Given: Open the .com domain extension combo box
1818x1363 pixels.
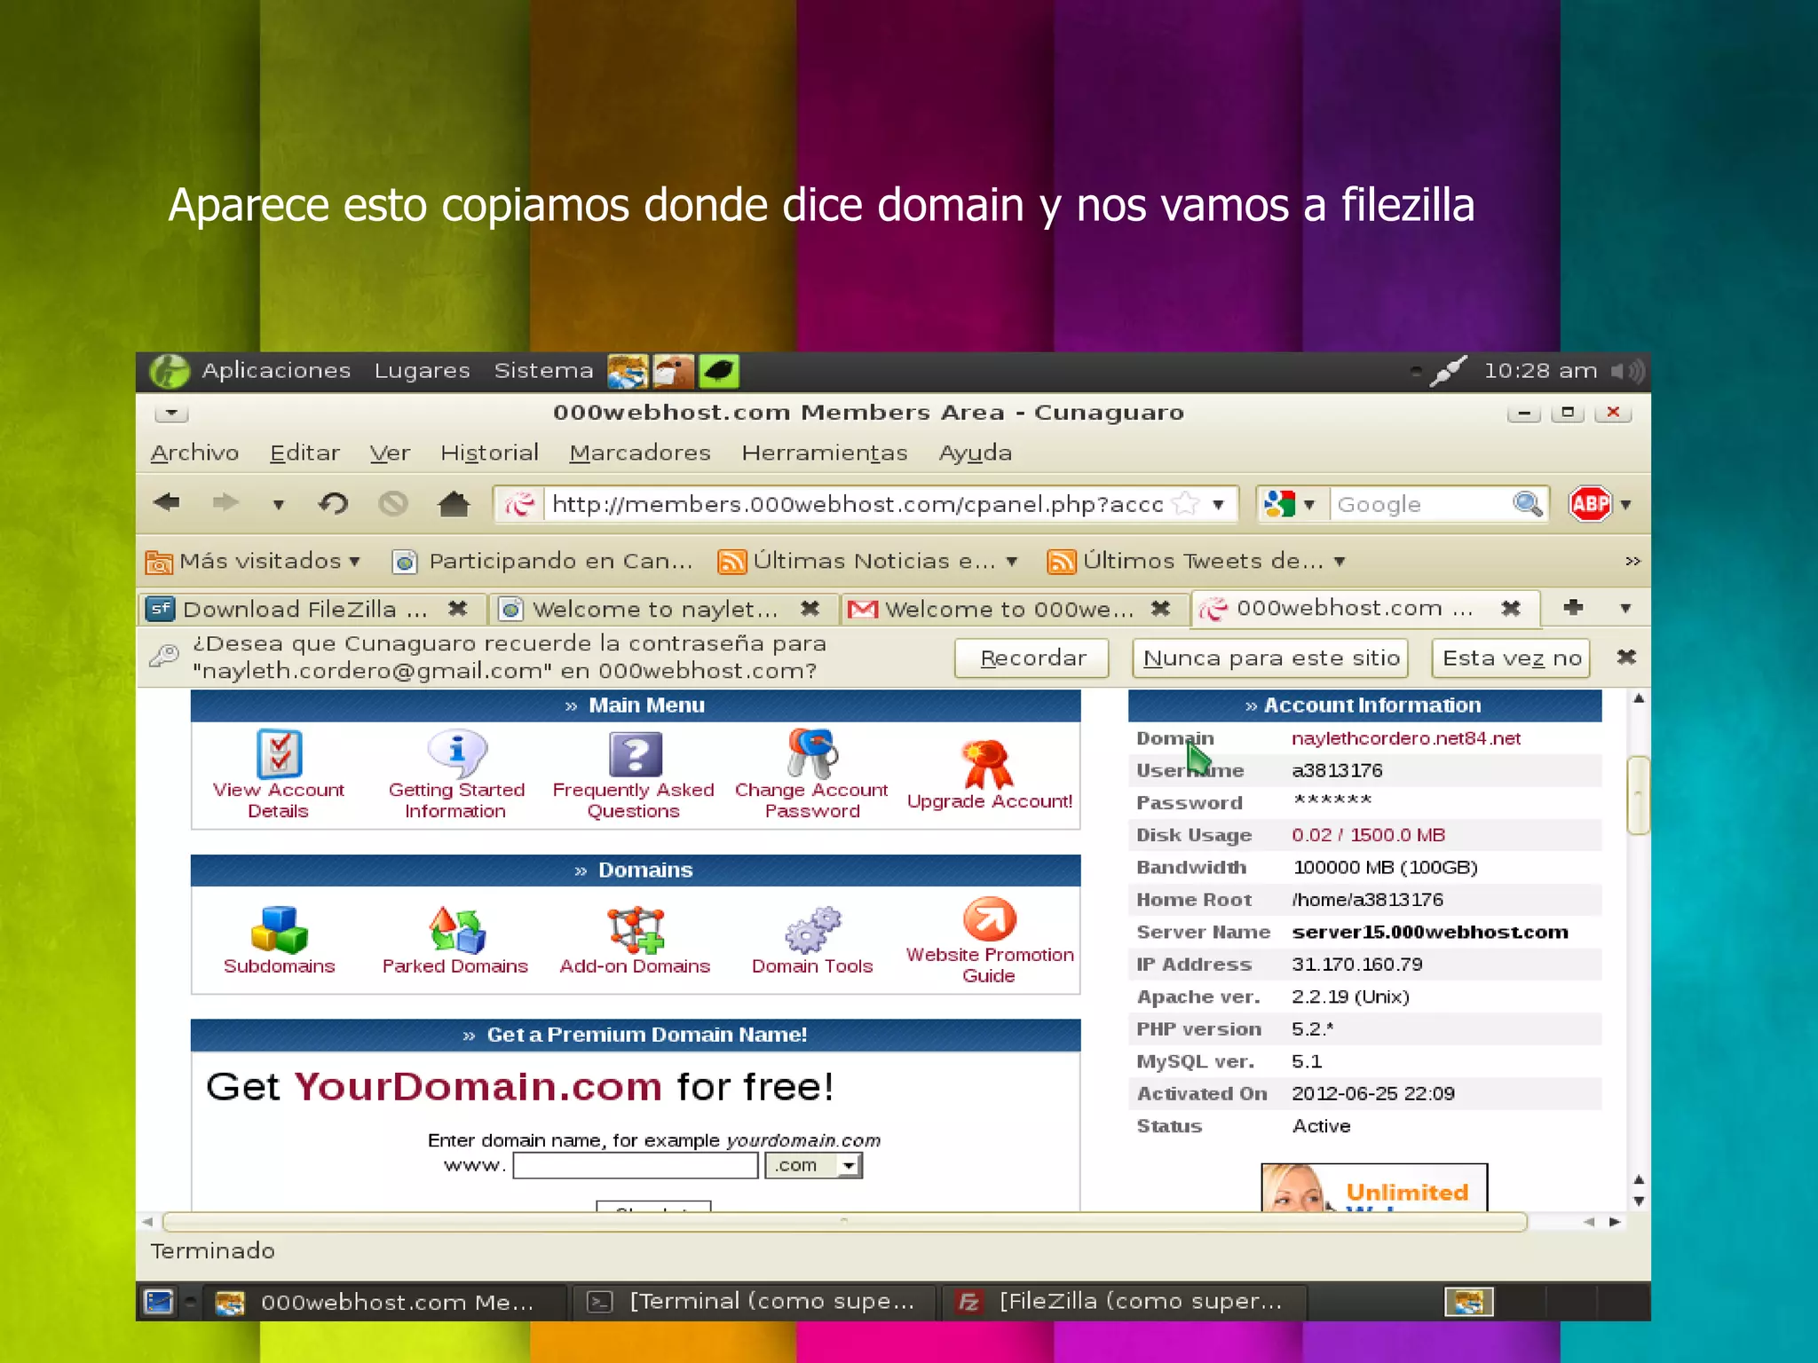Looking at the screenshot, I should click(x=813, y=1165).
